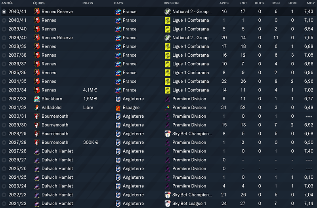The width and height of the screenshot is (317, 208).
Task: Open the Valladolid team name link
Action: click(x=52, y=107)
